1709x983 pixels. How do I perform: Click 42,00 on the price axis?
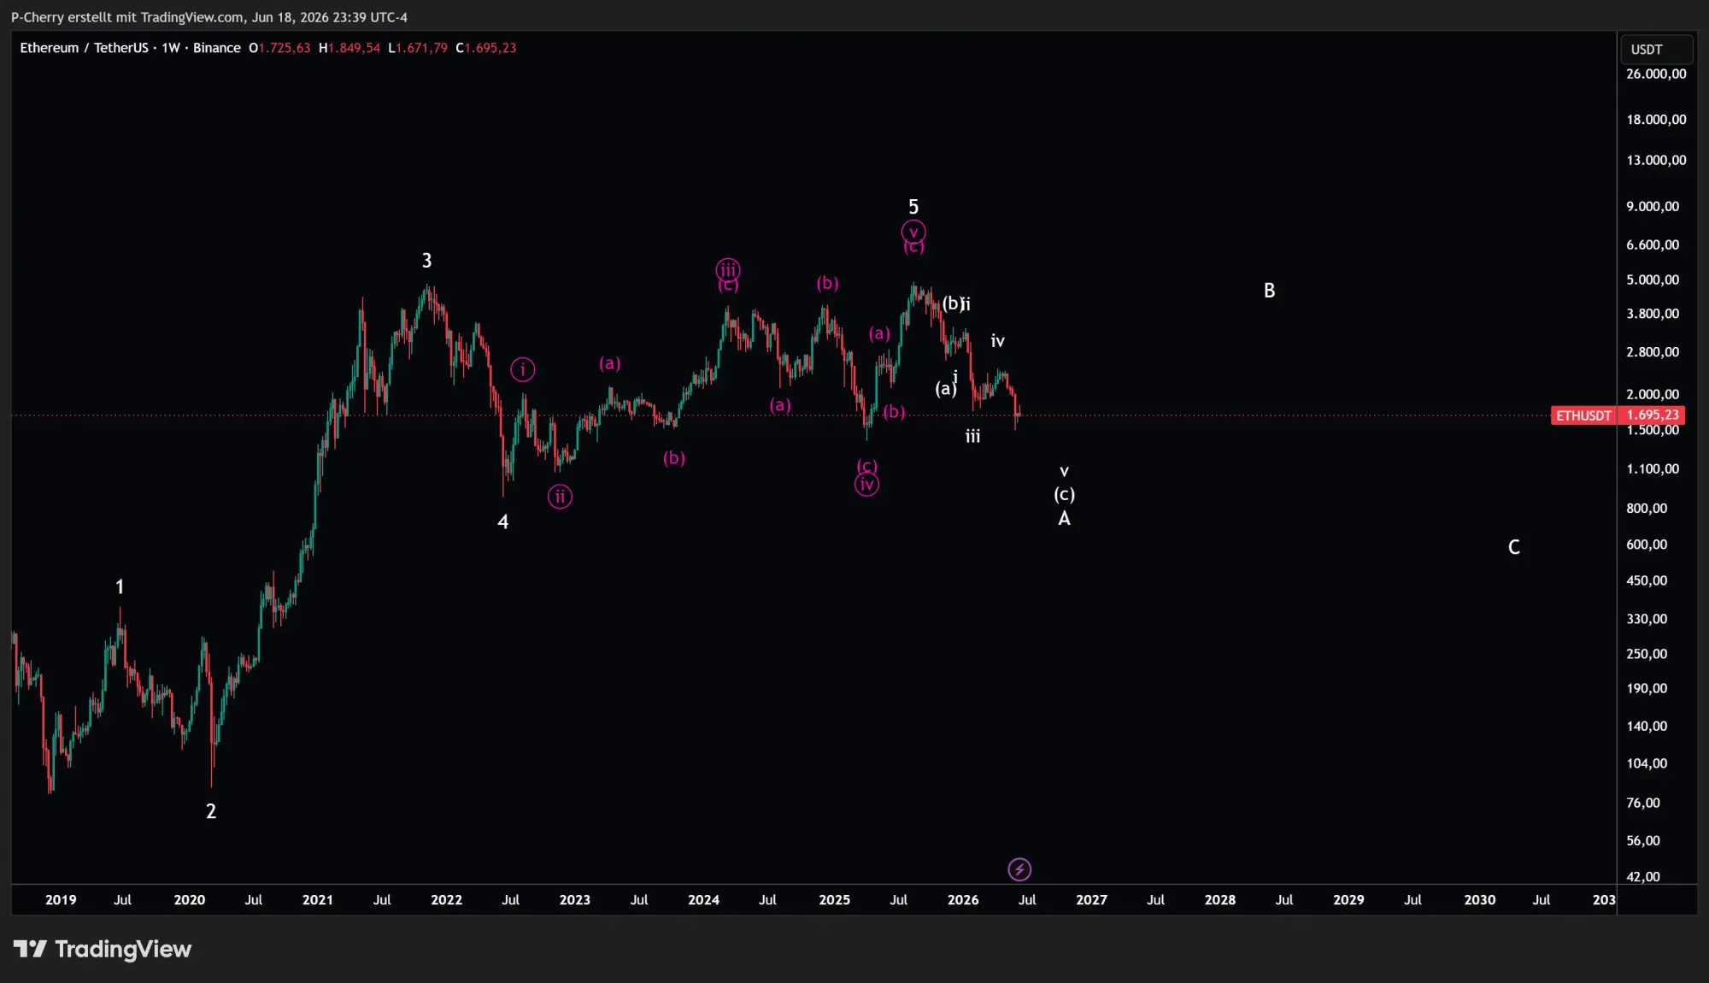coord(1643,877)
